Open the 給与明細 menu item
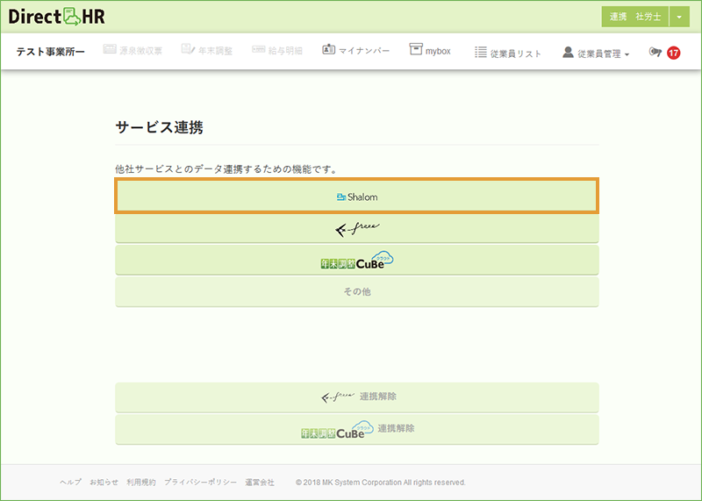 coord(277,50)
